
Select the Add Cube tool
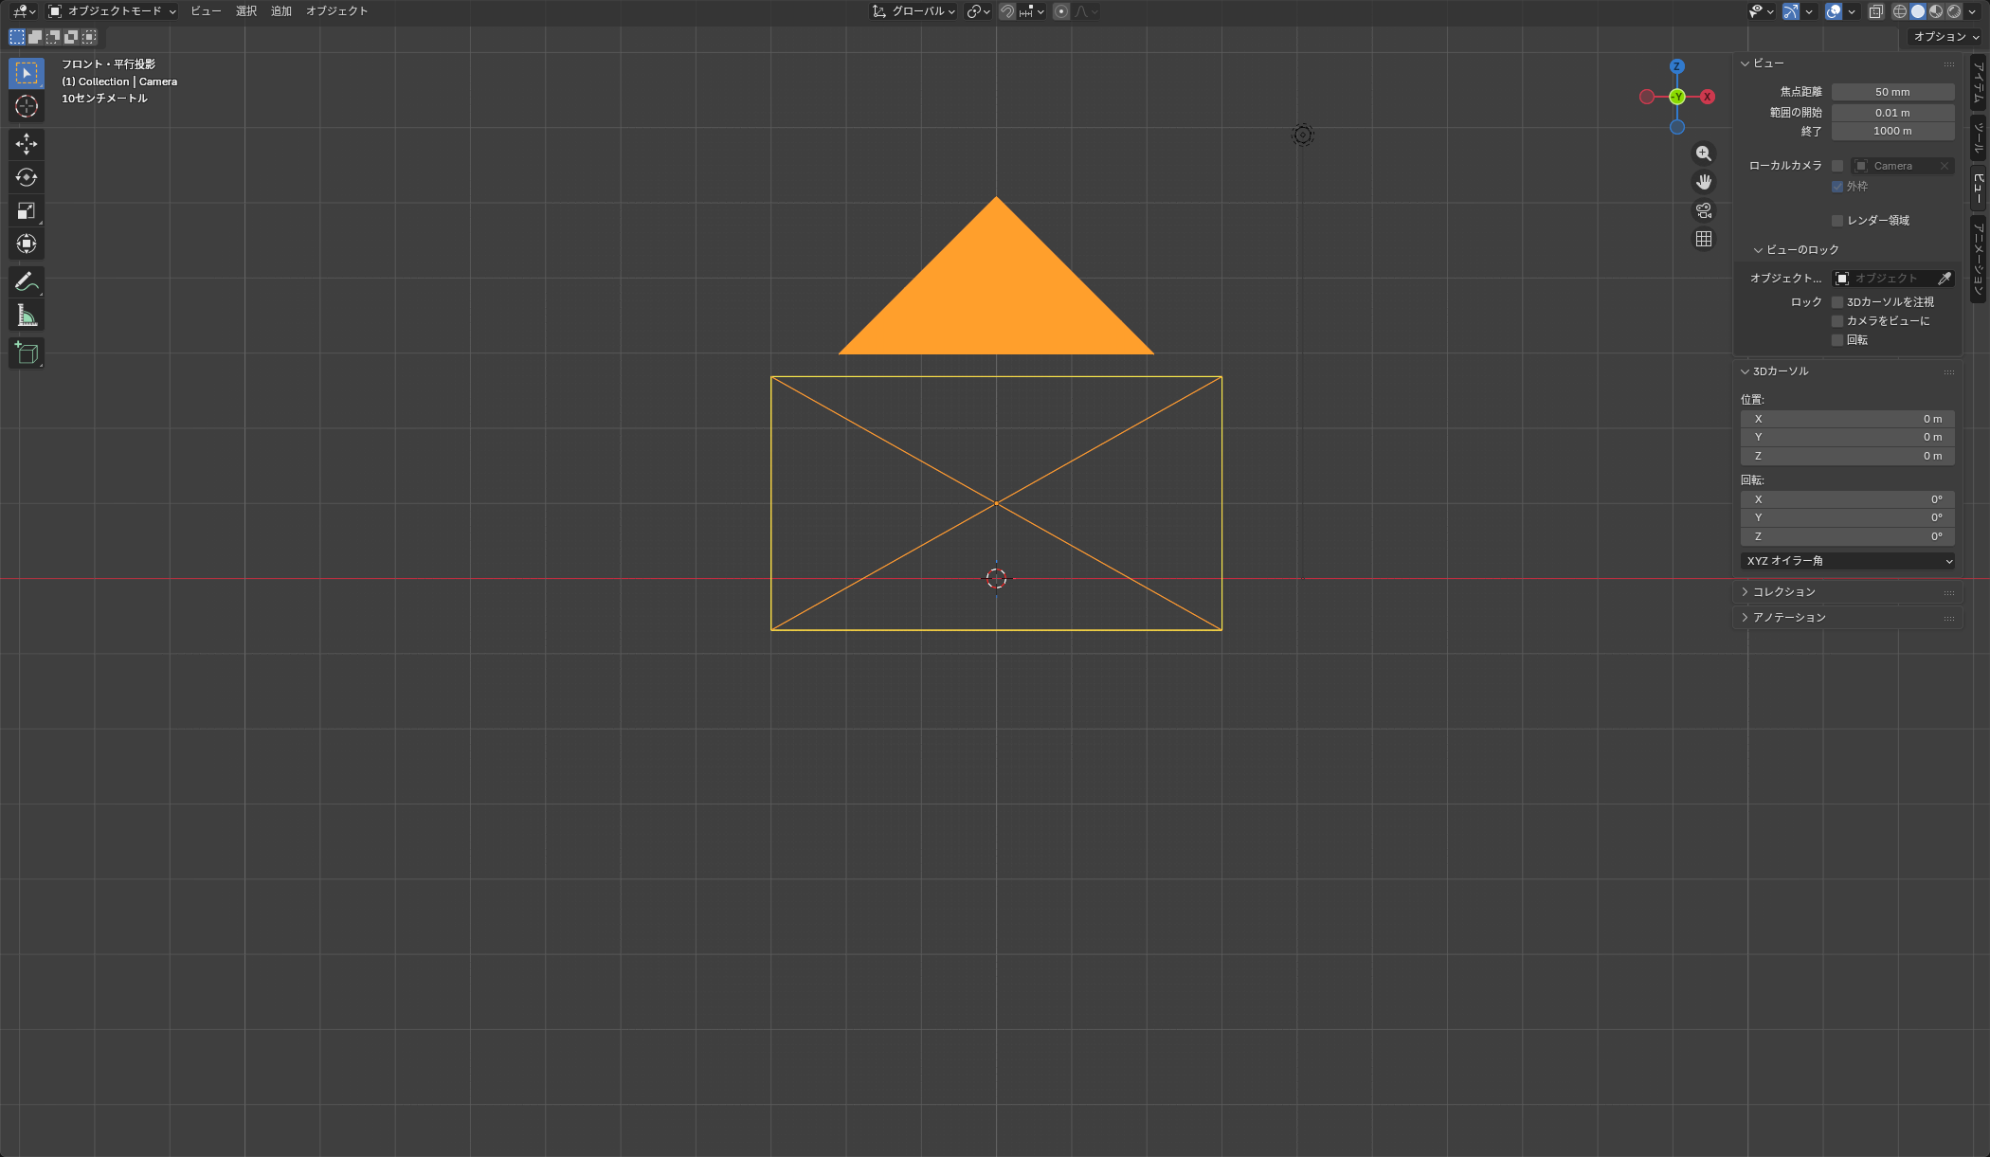point(27,353)
